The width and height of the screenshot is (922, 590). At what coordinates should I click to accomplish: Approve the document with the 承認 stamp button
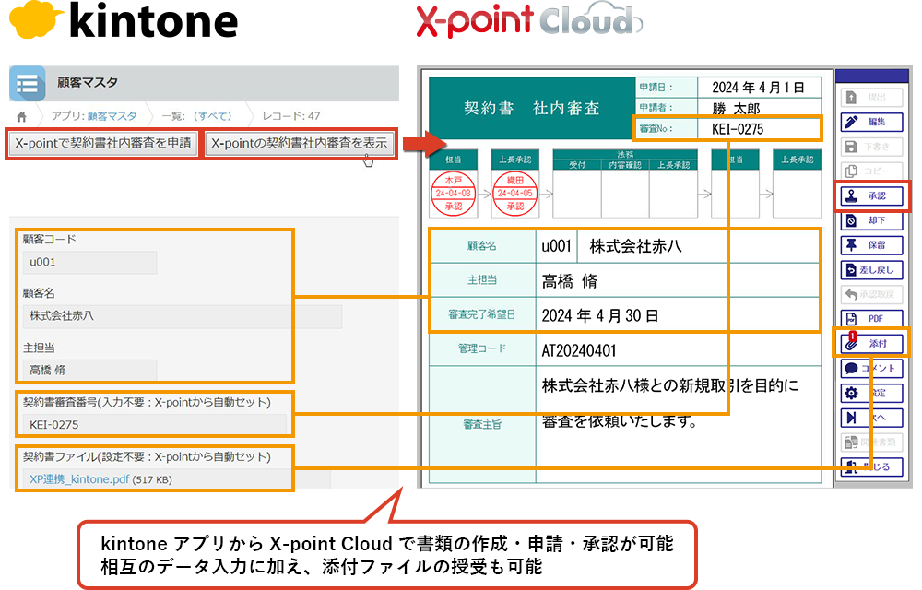click(871, 195)
